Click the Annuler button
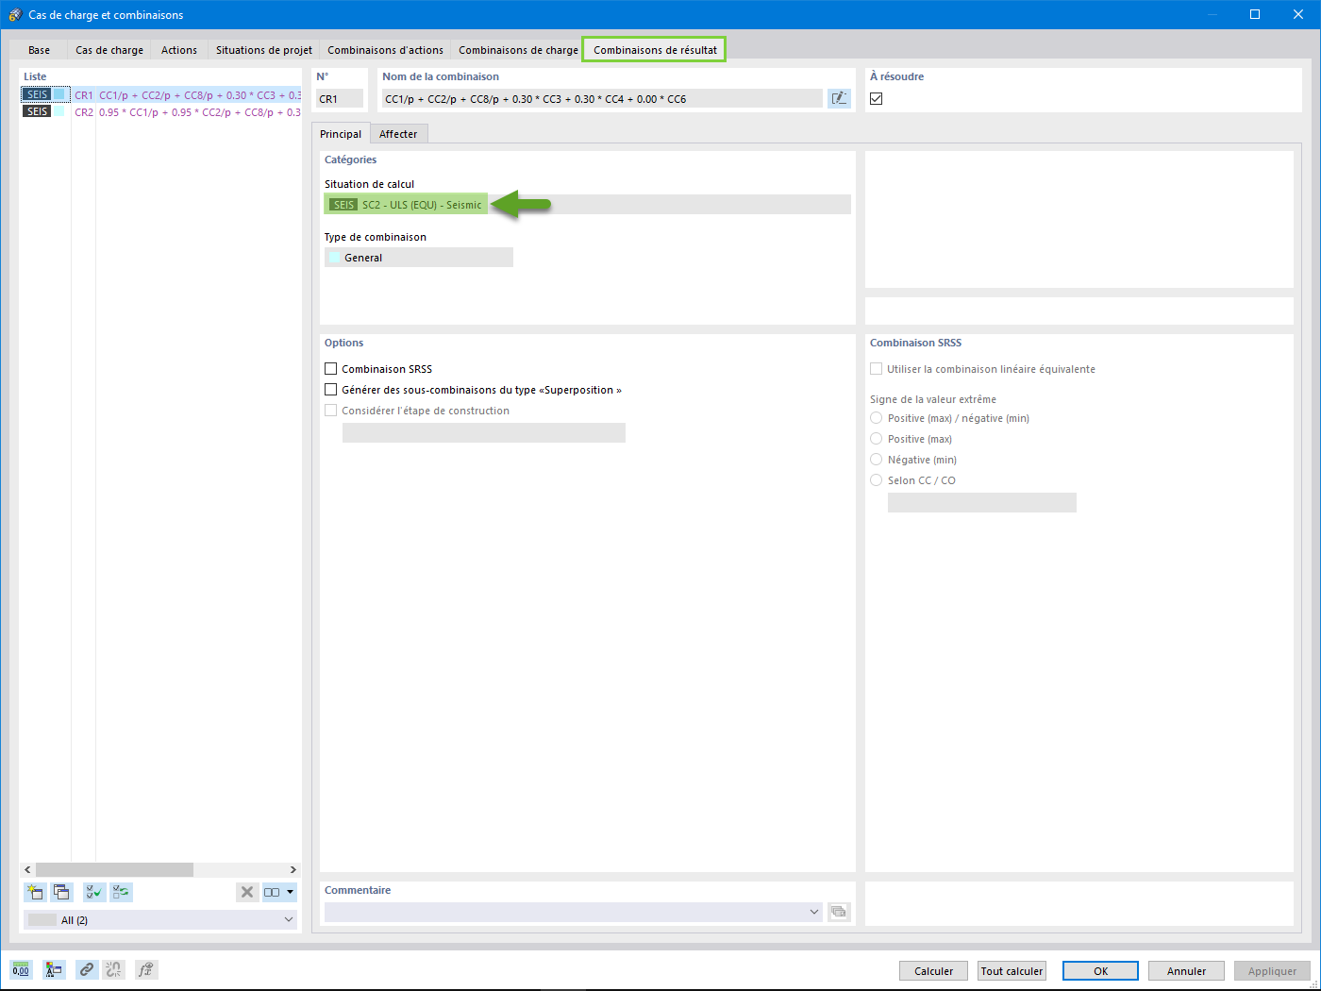The height and width of the screenshot is (991, 1321). pos(1186,971)
